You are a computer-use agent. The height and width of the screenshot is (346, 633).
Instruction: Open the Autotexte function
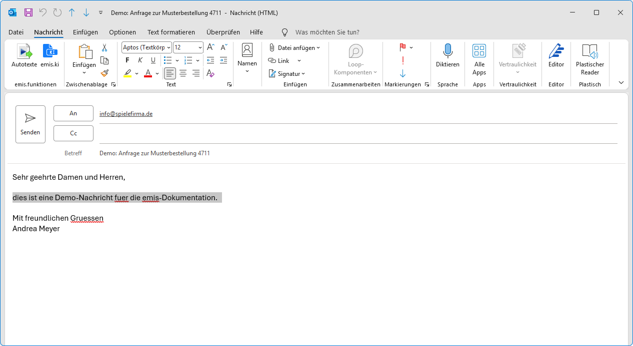click(x=24, y=55)
